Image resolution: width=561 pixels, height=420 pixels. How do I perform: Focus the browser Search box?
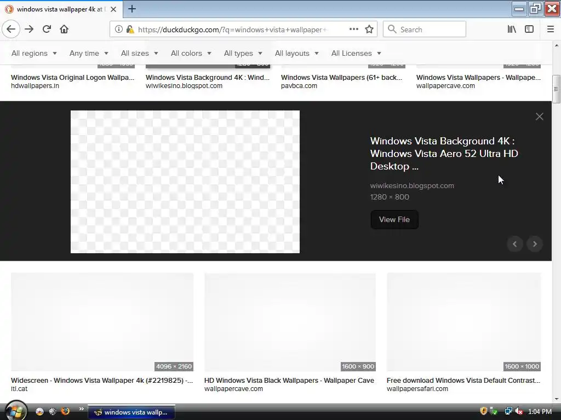coord(425,30)
